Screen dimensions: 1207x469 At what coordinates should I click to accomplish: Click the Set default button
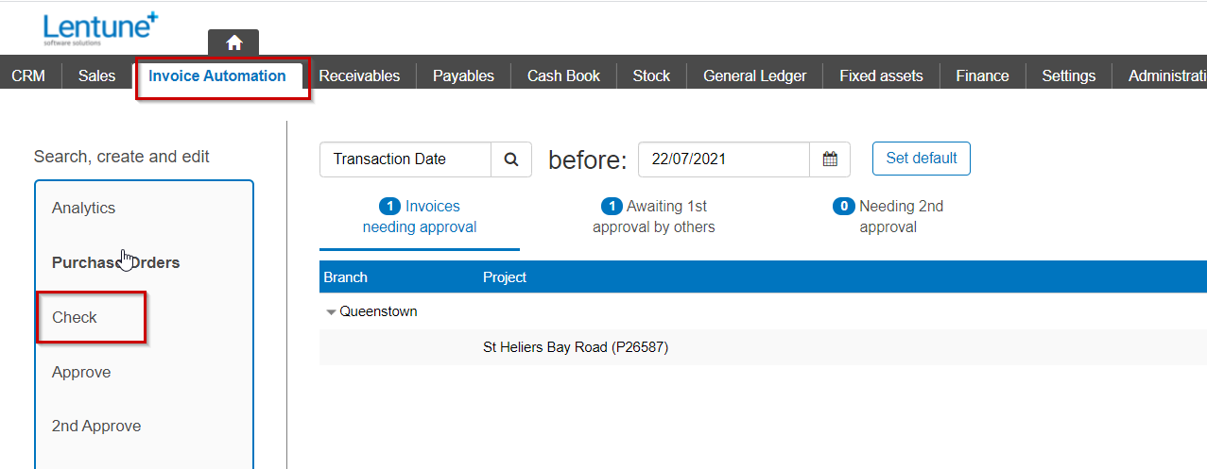click(x=921, y=159)
